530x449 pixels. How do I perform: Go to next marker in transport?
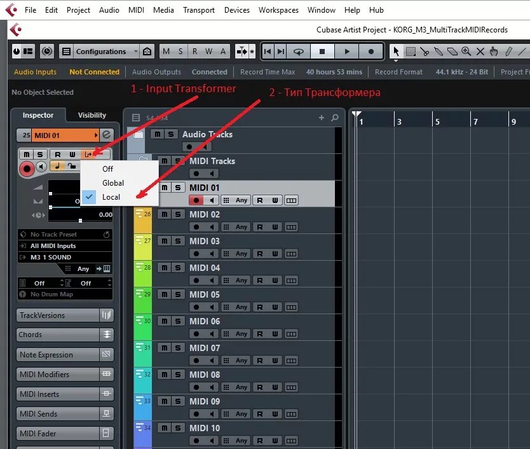coord(280,52)
